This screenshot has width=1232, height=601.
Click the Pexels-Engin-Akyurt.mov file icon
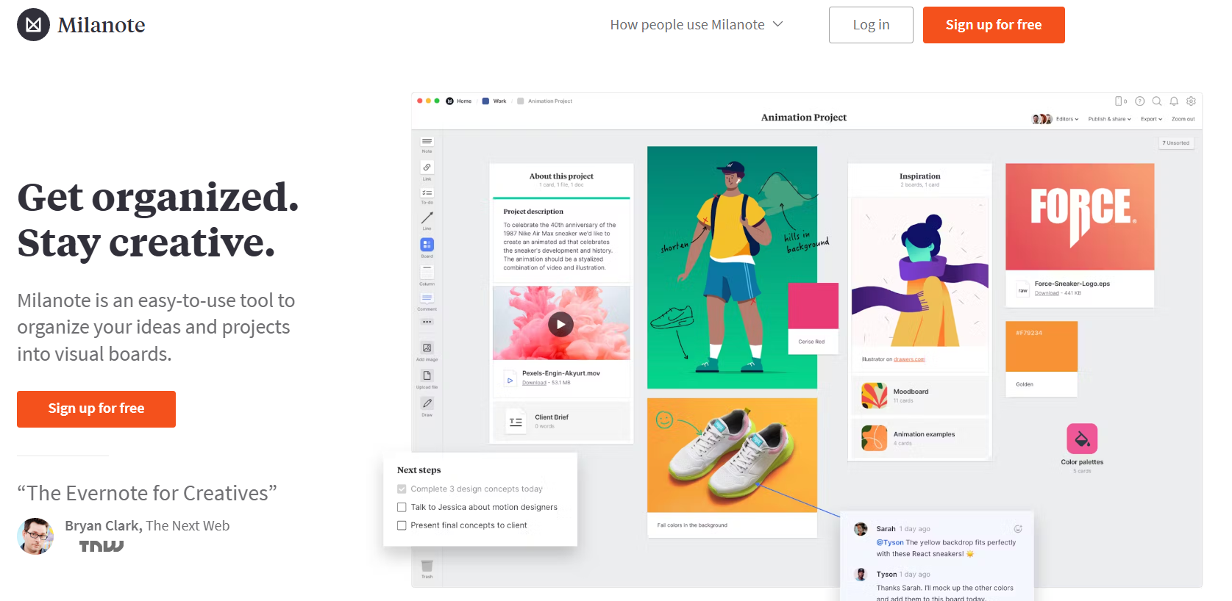click(x=510, y=380)
